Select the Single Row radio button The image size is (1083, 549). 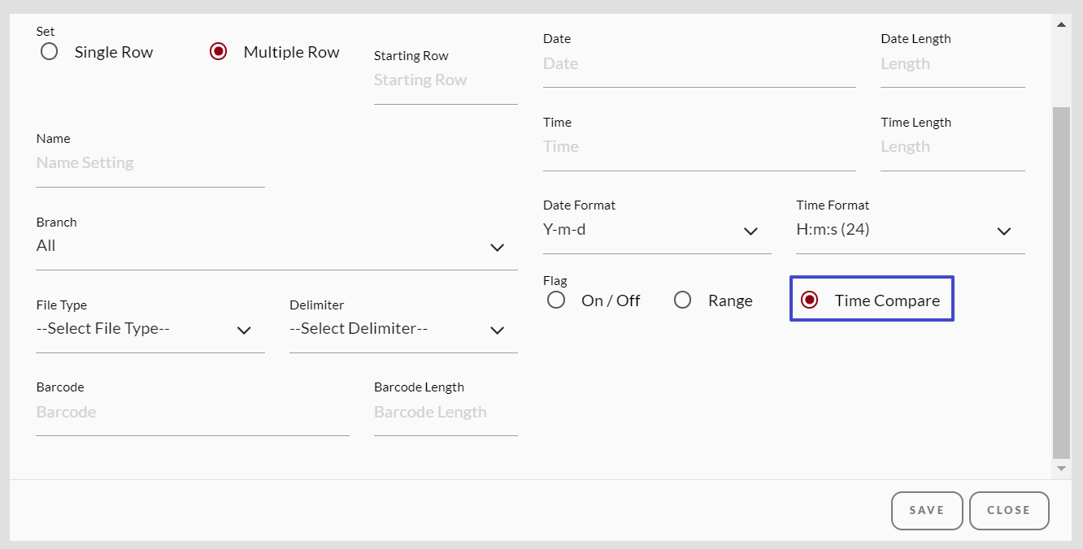point(50,52)
